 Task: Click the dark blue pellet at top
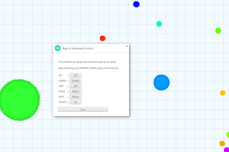[136, 4]
